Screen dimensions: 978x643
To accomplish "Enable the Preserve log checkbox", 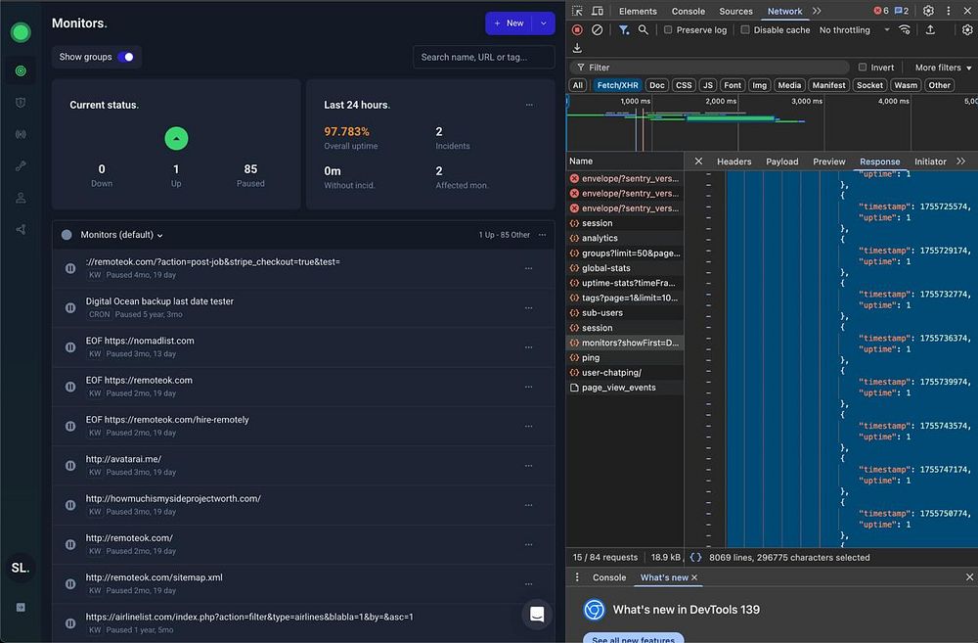I will coord(668,30).
